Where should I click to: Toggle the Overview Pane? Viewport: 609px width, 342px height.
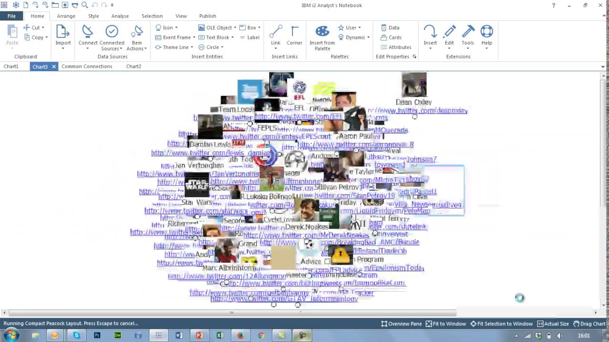(401, 323)
